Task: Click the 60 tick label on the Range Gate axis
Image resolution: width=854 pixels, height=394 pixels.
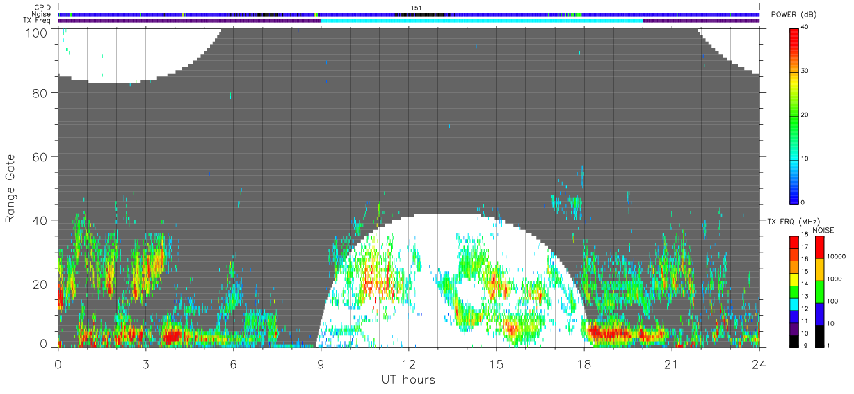Action: coord(41,157)
